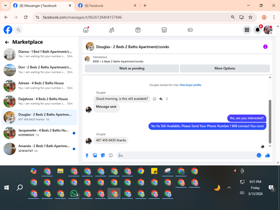
Task: Open the tab search dropdown arrow
Action: point(6,6)
